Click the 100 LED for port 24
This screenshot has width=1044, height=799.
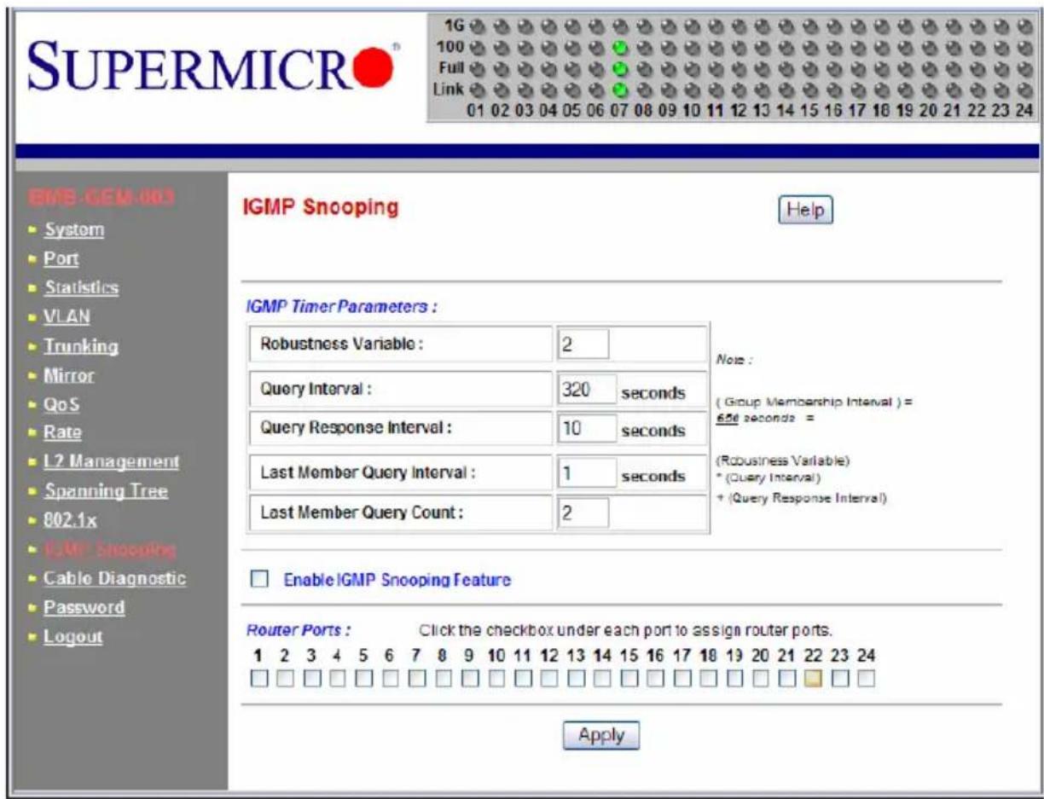[1027, 47]
